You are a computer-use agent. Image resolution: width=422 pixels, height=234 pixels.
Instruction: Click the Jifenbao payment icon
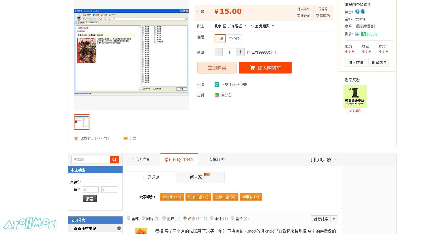click(x=217, y=95)
